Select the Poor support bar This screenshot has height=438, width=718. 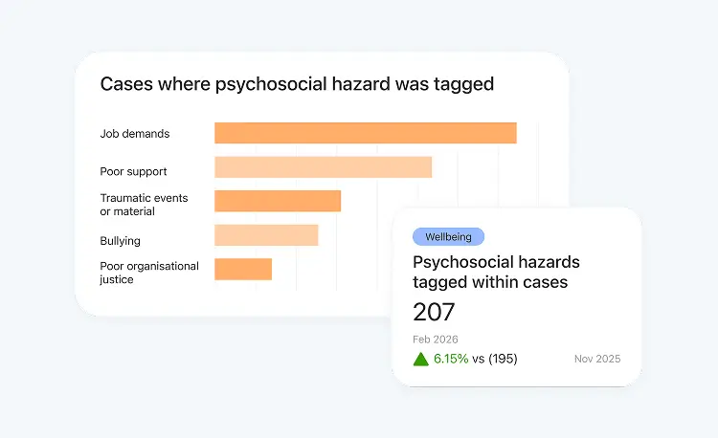[x=324, y=166]
